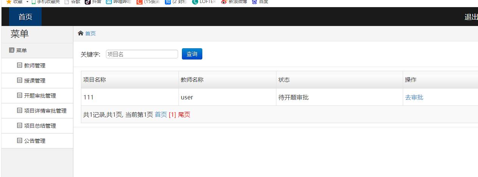Image resolution: width=478 pixels, height=177 pixels.
Task: Click the home icon in the breadcrumb
Action: 81,33
